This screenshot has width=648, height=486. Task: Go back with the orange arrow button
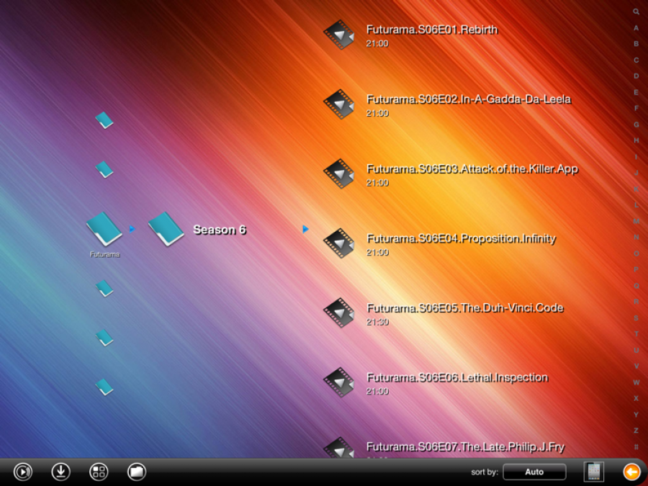pos(631,472)
